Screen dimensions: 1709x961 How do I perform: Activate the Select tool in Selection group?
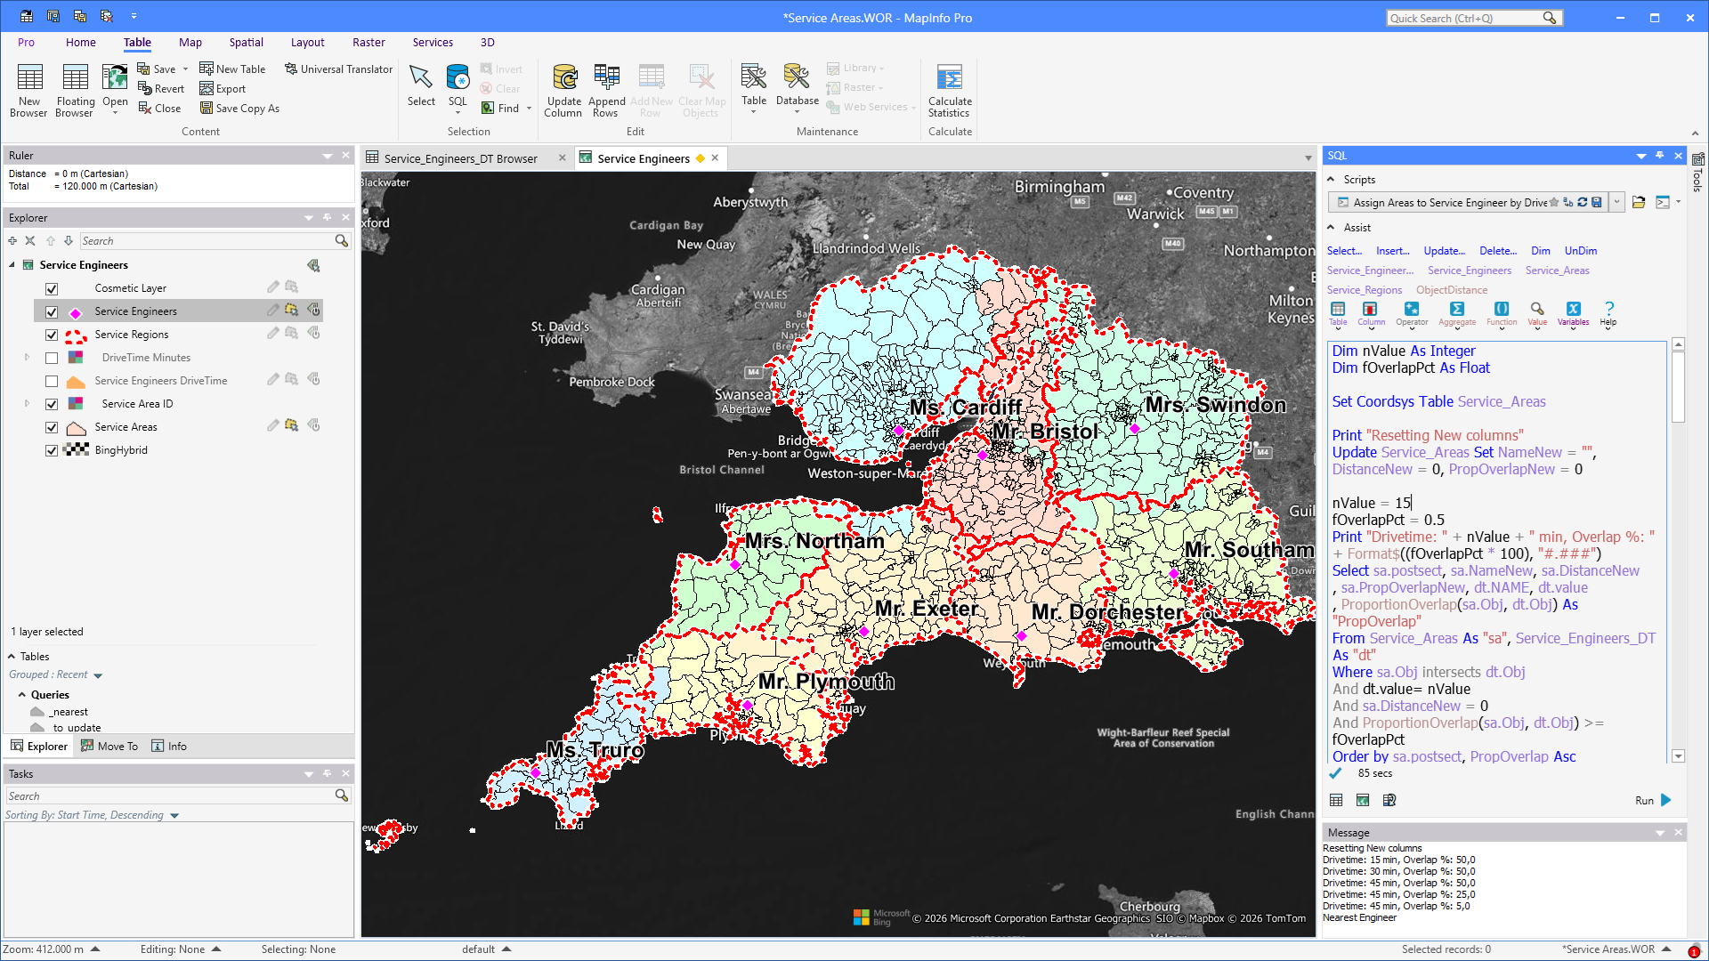click(x=421, y=86)
